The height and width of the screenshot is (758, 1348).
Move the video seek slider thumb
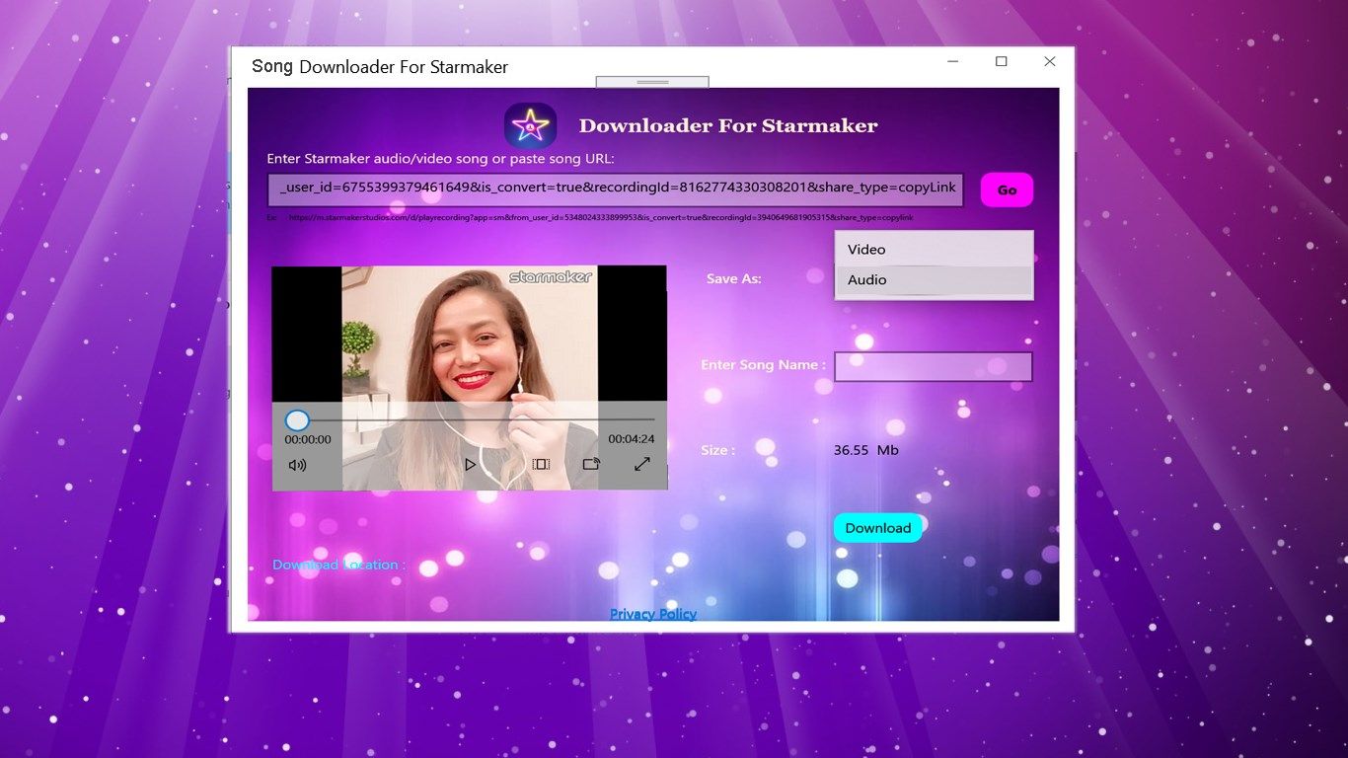point(297,420)
